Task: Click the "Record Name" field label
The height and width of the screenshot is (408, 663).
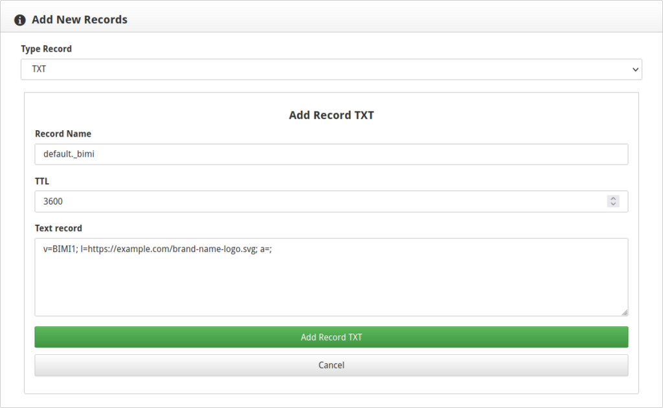Action: click(63, 134)
